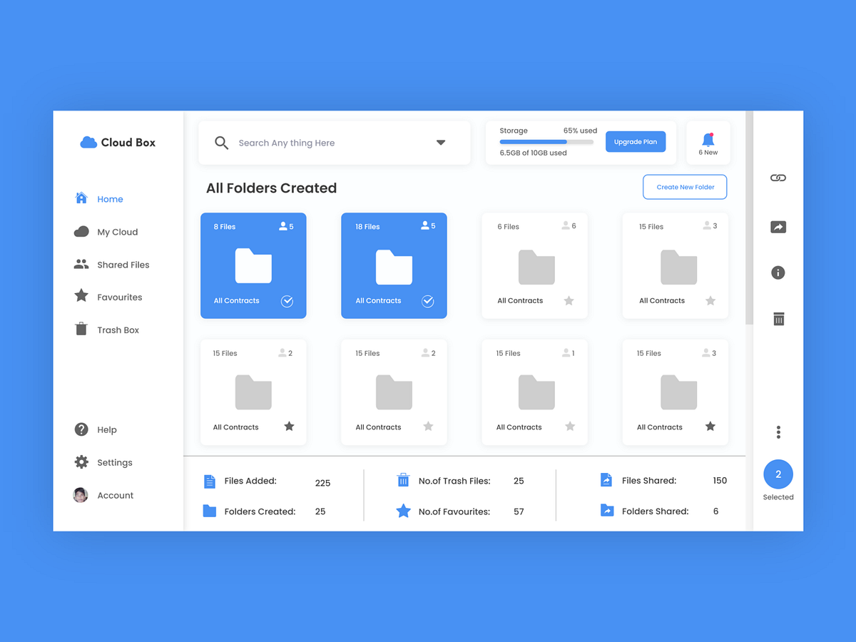Deselect the first All Contracts folder checkmark
The width and height of the screenshot is (856, 642).
287,301
